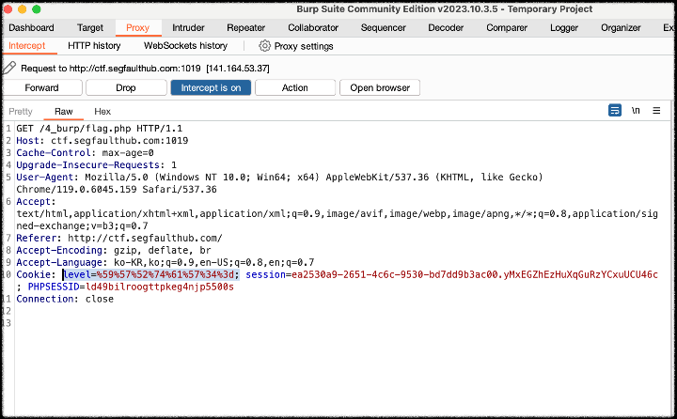Open the WebSockets history sub-tab
Image resolution: width=677 pixels, height=419 pixels.
pos(185,46)
